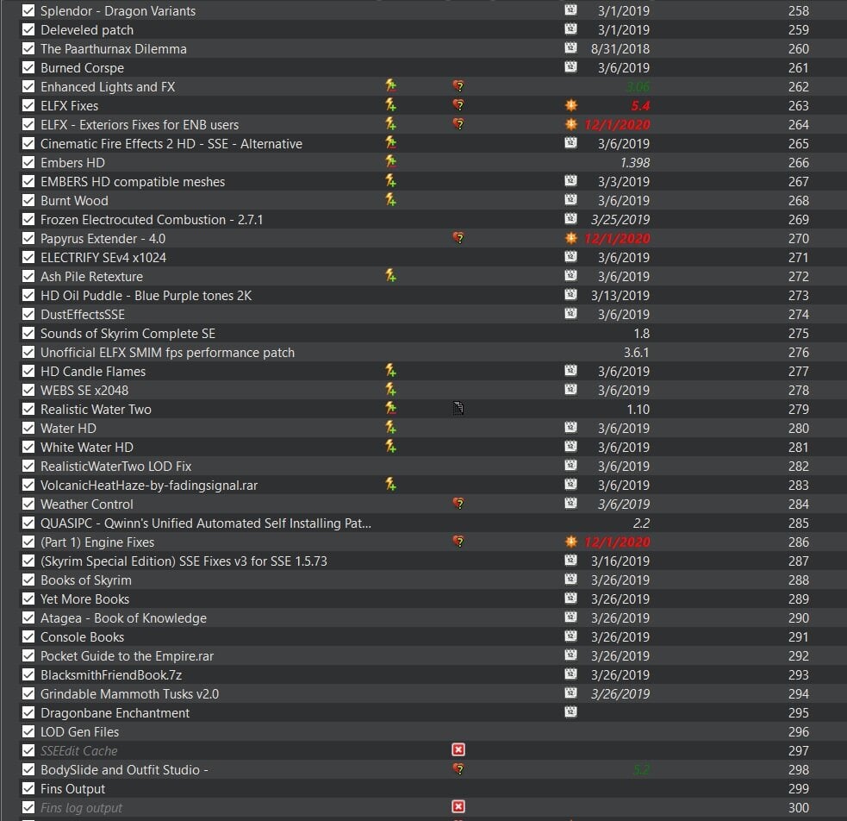Uncheck Splendor - Dragon Variants mod
Screen dimensions: 847x821
28,10
